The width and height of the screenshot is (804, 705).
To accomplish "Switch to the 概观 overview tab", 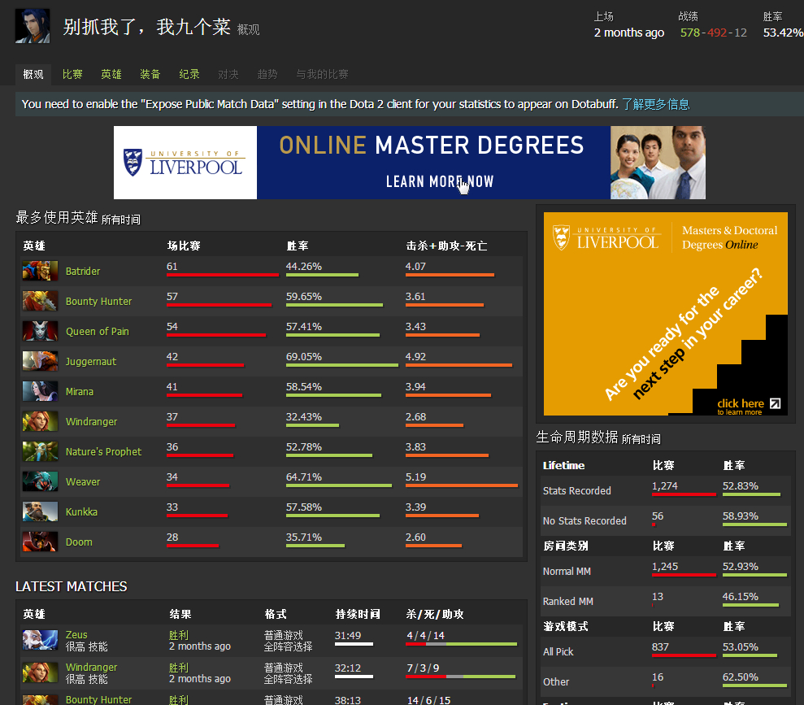I will pos(33,74).
